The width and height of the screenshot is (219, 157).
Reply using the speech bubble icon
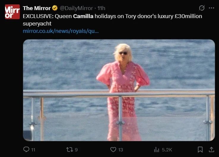pos(26,150)
